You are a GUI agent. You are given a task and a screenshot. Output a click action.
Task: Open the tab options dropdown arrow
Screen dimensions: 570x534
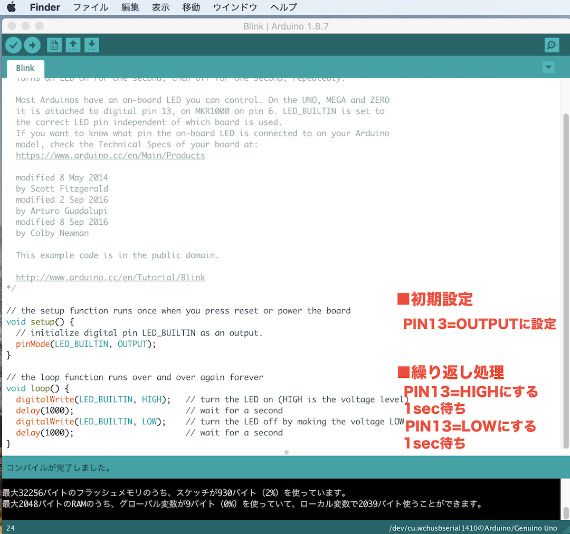pyautogui.click(x=548, y=68)
